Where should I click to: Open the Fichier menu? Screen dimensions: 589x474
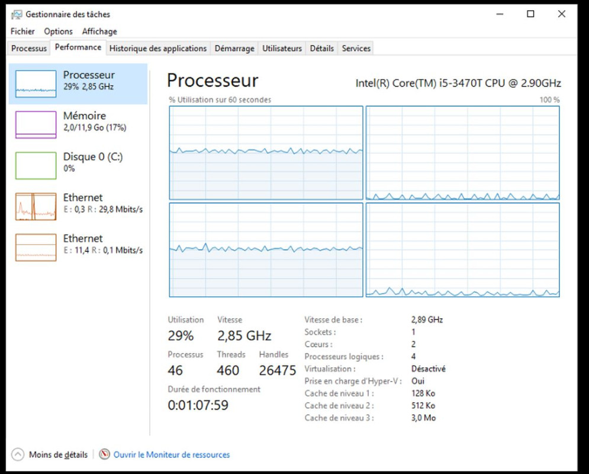coord(22,31)
